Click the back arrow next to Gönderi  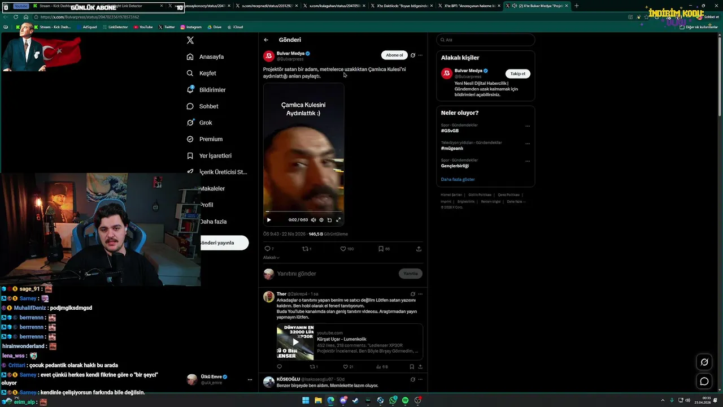pos(266,40)
